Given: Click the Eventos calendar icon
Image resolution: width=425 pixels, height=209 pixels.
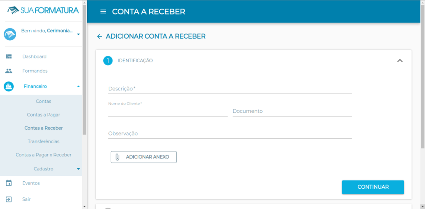Looking at the screenshot, I should coord(9,183).
